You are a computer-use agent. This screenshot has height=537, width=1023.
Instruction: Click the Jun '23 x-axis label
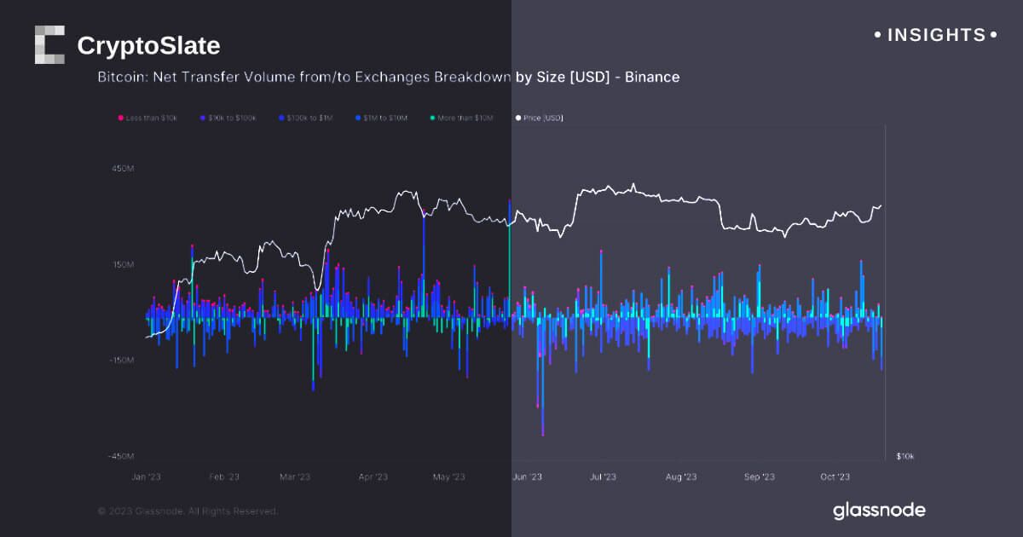coord(526,477)
